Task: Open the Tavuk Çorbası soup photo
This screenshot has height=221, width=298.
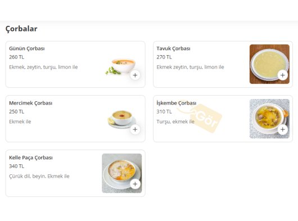Action: tap(269, 64)
